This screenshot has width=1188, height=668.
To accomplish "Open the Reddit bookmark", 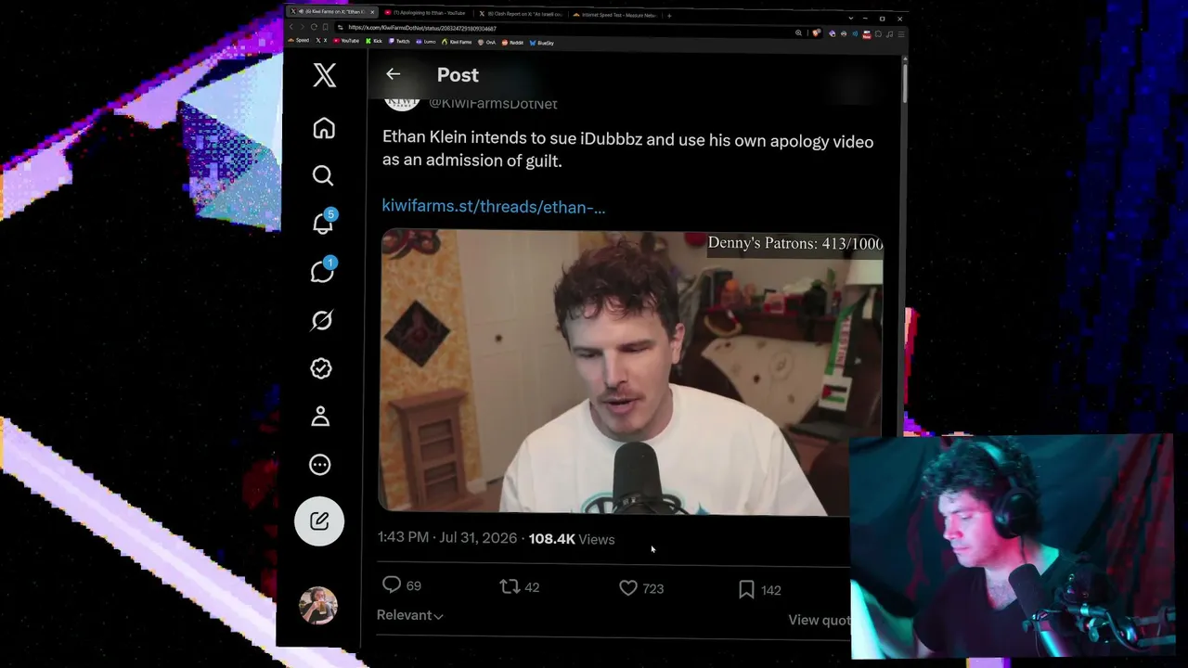I will [513, 43].
